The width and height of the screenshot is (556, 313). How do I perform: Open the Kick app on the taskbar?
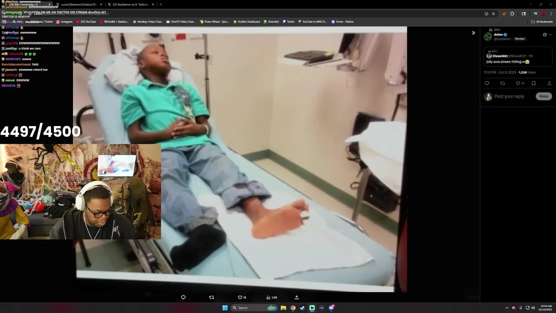click(312, 308)
